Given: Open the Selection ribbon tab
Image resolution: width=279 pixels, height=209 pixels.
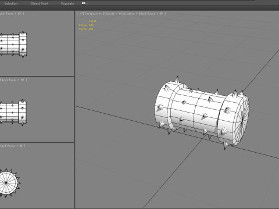Looking at the screenshot, I should 11,3.
